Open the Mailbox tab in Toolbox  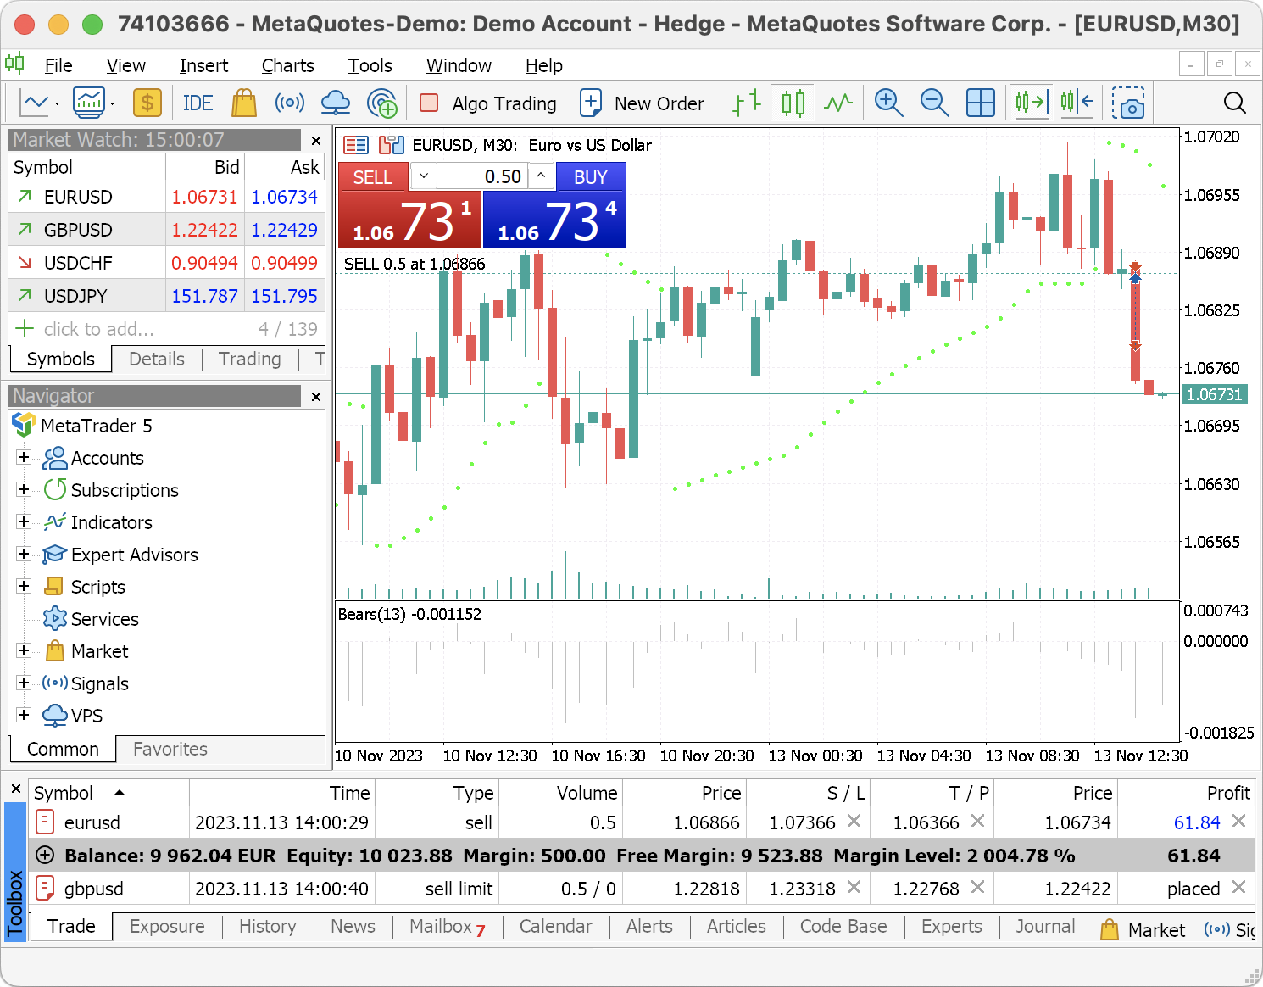[448, 926]
